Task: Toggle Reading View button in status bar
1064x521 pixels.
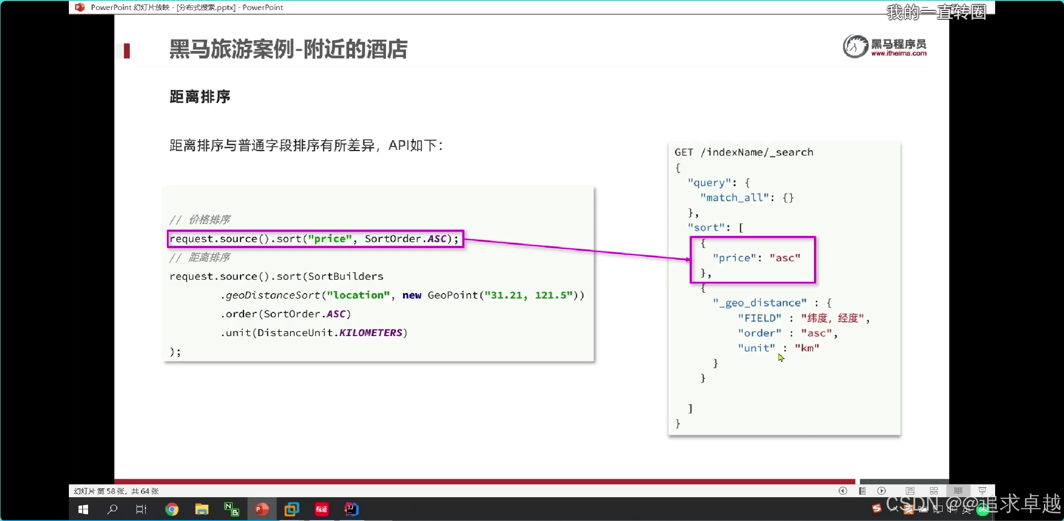Action: [958, 491]
